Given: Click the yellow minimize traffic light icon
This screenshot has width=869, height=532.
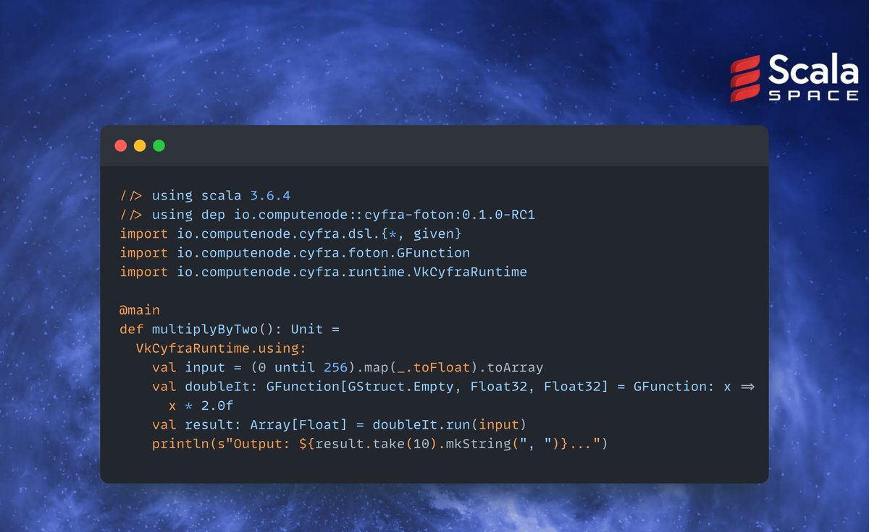Looking at the screenshot, I should pos(140,145).
